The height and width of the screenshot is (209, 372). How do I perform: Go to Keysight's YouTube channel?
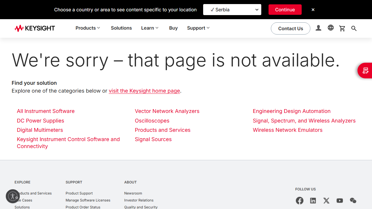[340, 201]
